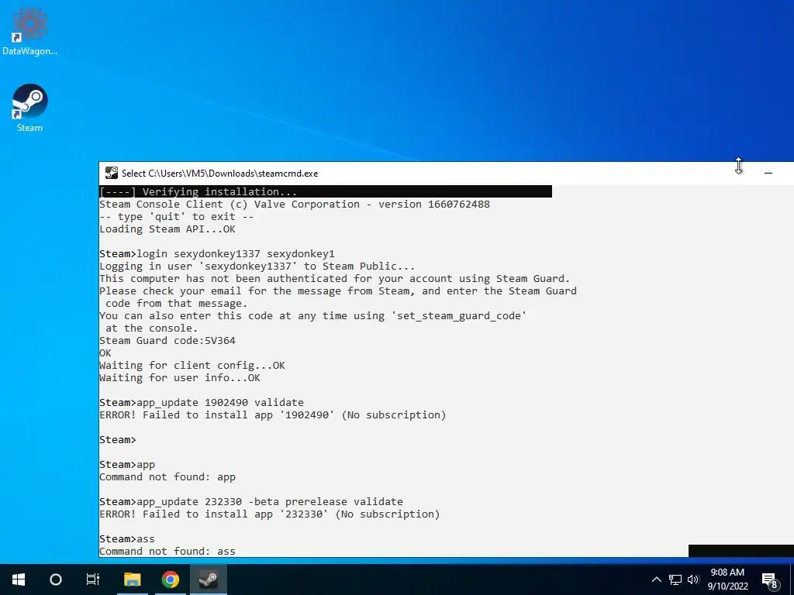Open the Action Center notifications
The width and height of the screenshot is (794, 595).
(770, 580)
